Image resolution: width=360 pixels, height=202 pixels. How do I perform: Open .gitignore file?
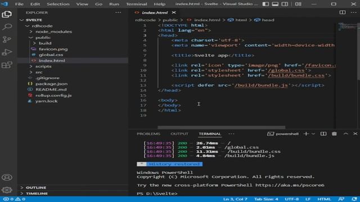point(47,78)
